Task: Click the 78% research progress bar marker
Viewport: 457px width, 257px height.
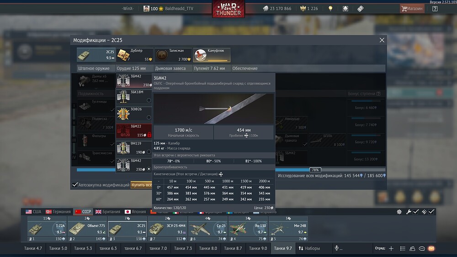Action: pyautogui.click(x=315, y=170)
